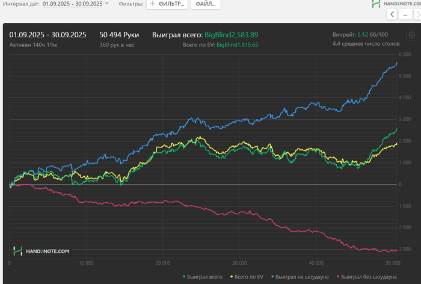
Task: Open the ФАЙЛ button
Action: 206,4
